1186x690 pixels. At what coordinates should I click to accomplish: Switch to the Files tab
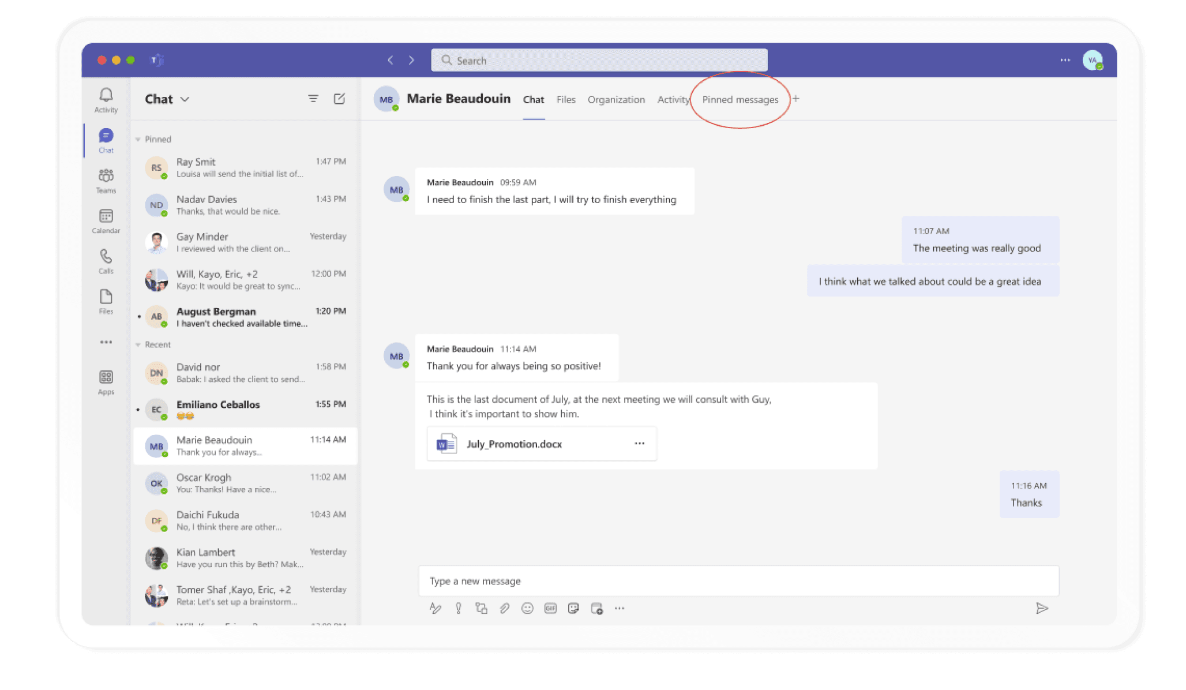pos(566,99)
